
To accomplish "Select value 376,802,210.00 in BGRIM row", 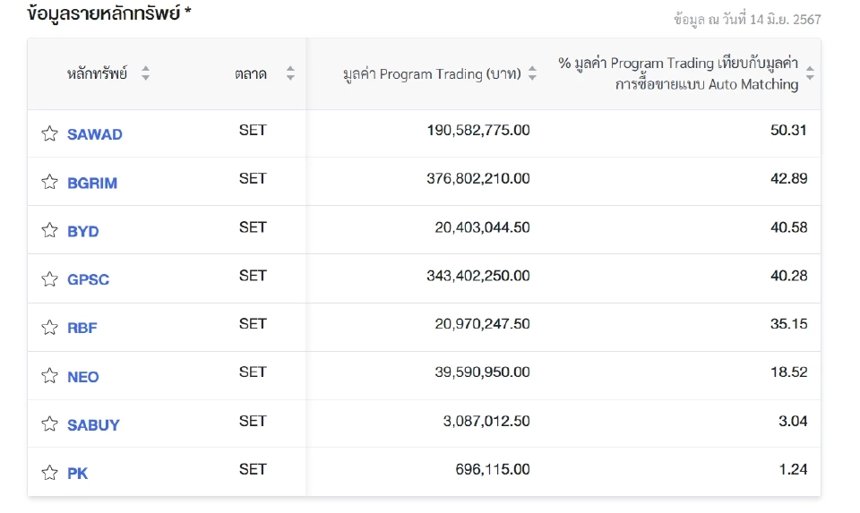I will [478, 179].
